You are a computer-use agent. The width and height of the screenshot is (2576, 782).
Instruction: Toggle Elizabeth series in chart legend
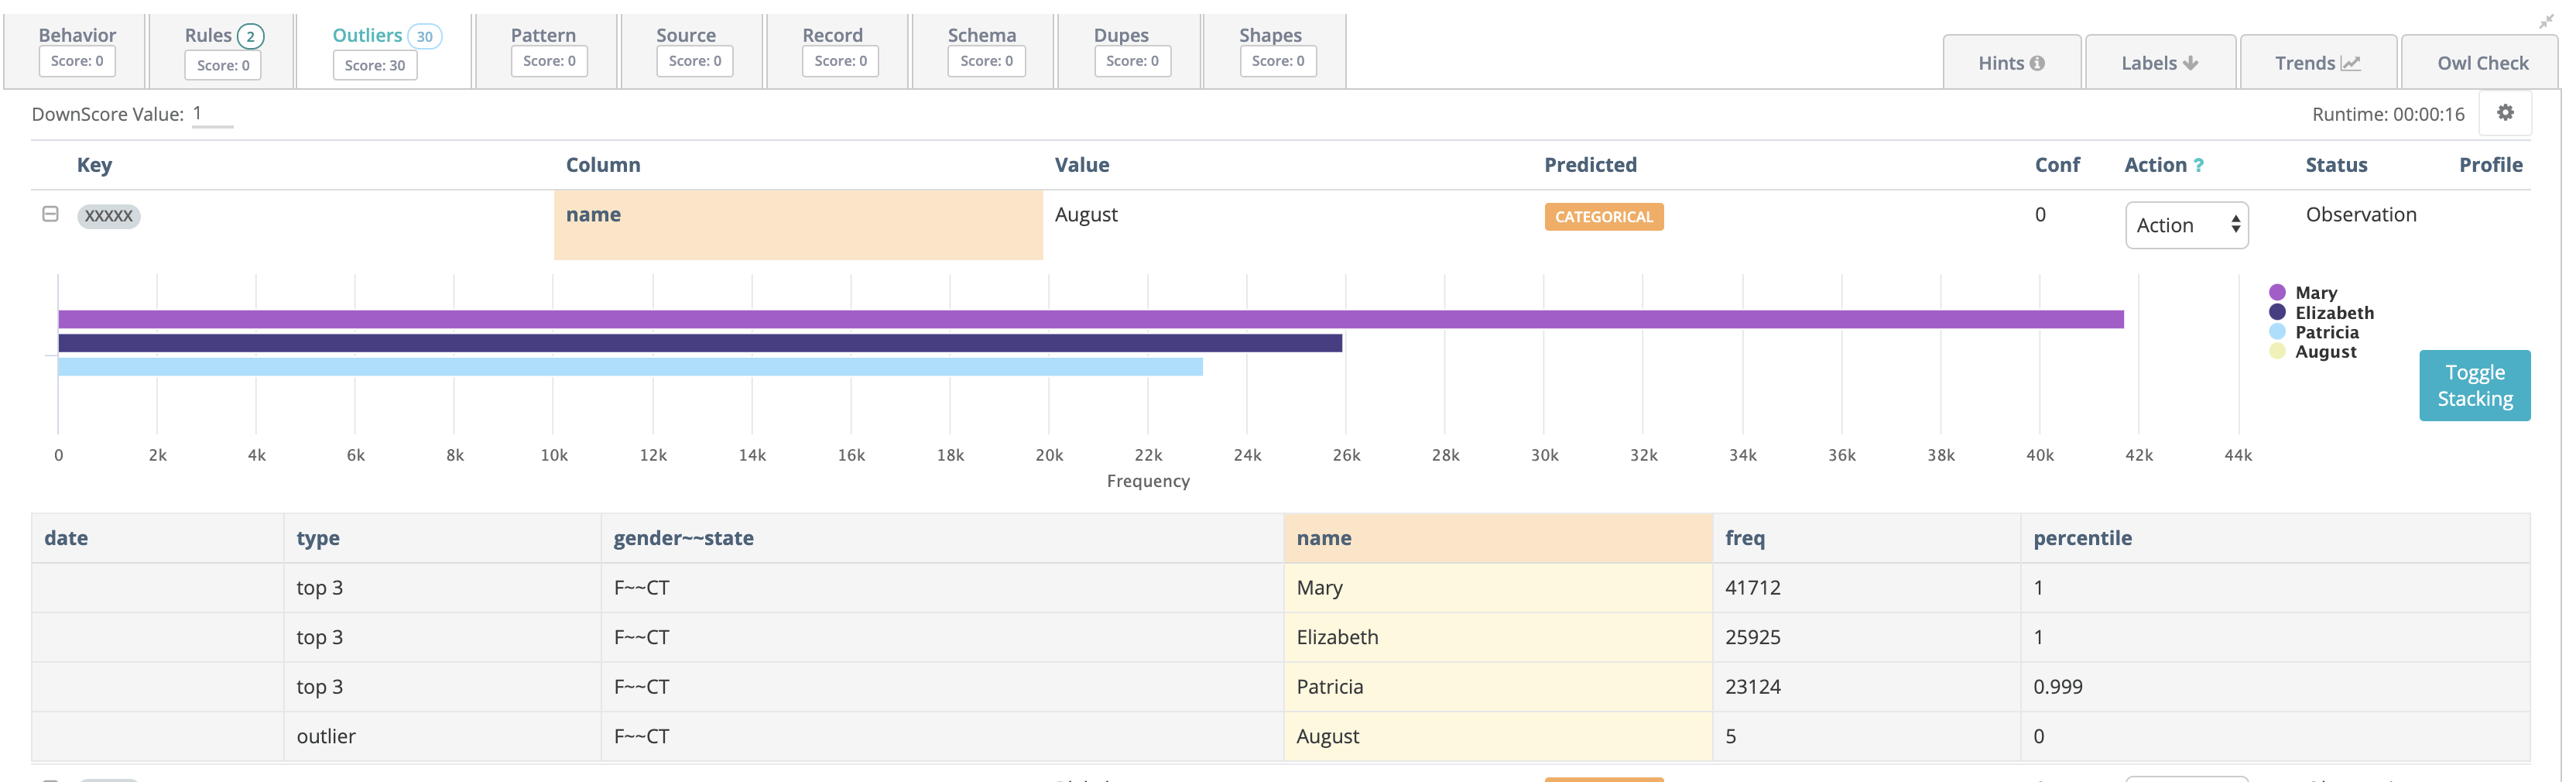pos(2332,313)
